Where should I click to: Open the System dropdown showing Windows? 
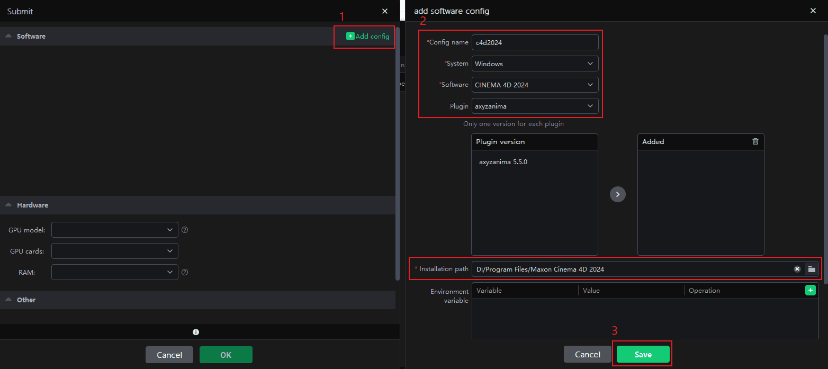[535, 64]
